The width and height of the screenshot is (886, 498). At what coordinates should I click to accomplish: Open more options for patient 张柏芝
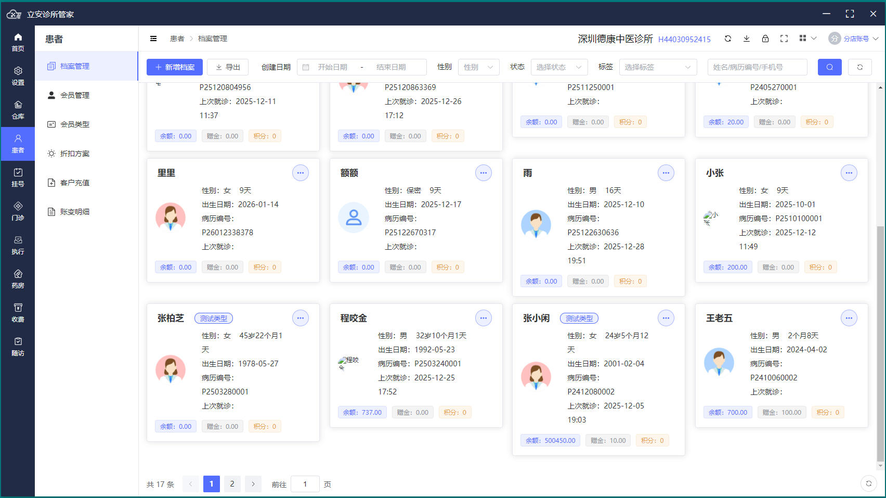tap(301, 318)
